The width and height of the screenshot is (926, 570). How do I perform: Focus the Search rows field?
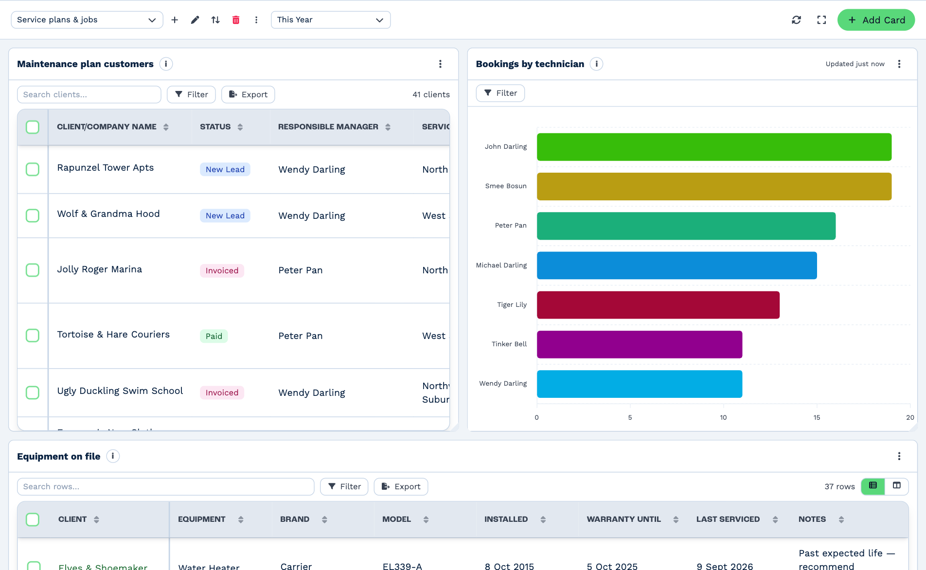click(166, 486)
